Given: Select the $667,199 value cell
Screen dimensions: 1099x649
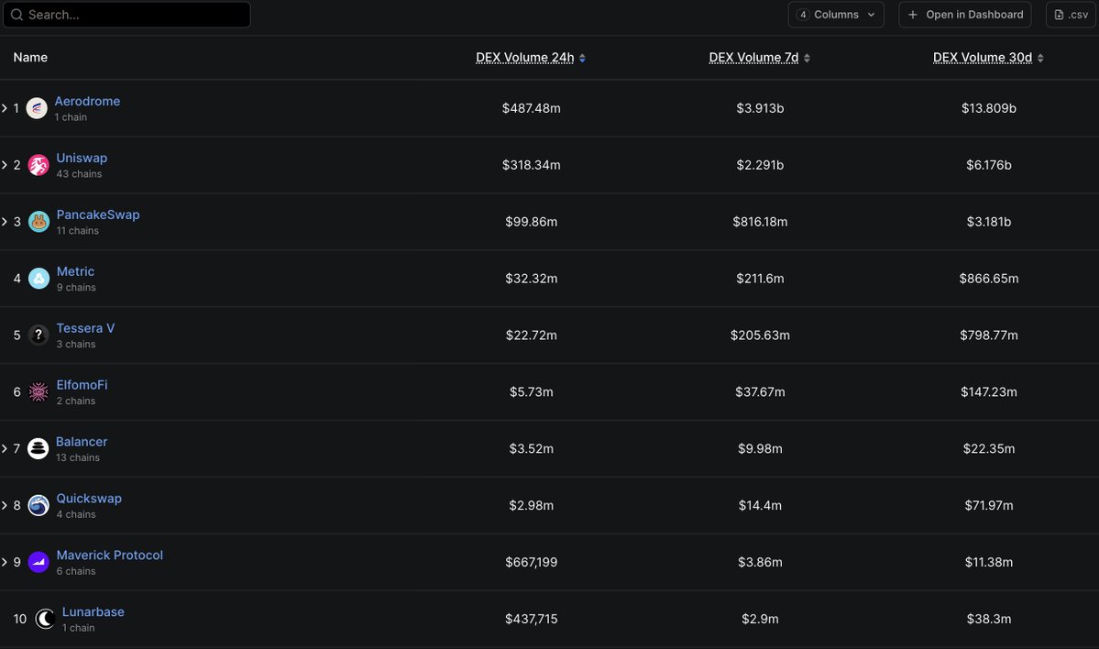Looking at the screenshot, I should [x=532, y=562].
